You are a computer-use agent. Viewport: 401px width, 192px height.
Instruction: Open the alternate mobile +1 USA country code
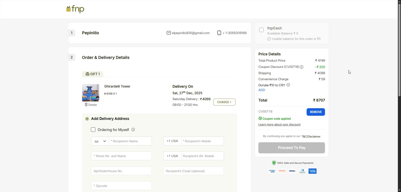click(x=172, y=156)
